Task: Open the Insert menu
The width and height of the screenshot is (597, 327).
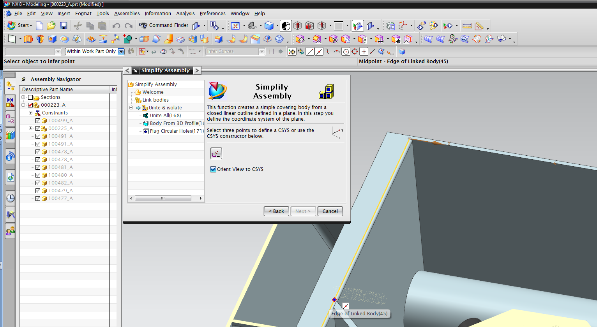Action: 64,13
